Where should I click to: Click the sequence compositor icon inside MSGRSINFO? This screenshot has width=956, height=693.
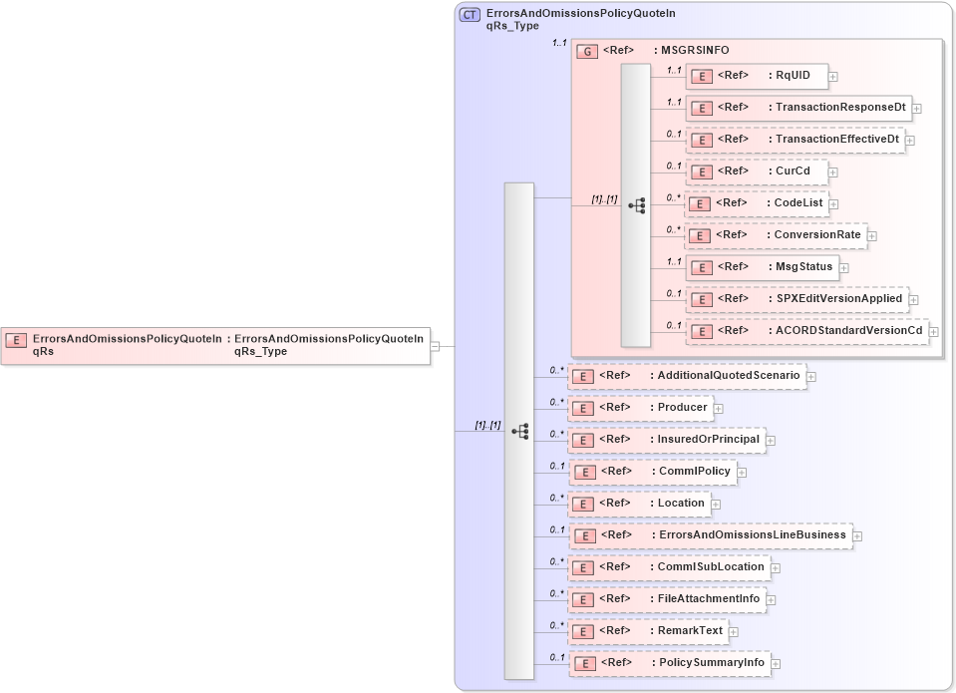[x=638, y=203]
